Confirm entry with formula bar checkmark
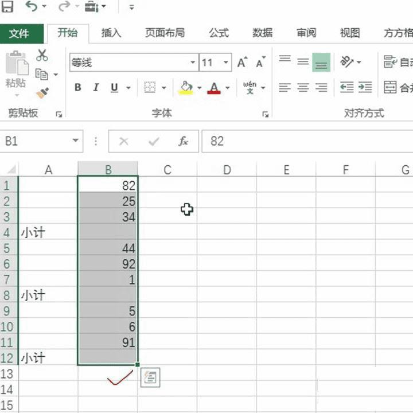 154,142
